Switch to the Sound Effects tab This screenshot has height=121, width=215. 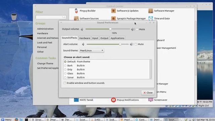(70, 38)
